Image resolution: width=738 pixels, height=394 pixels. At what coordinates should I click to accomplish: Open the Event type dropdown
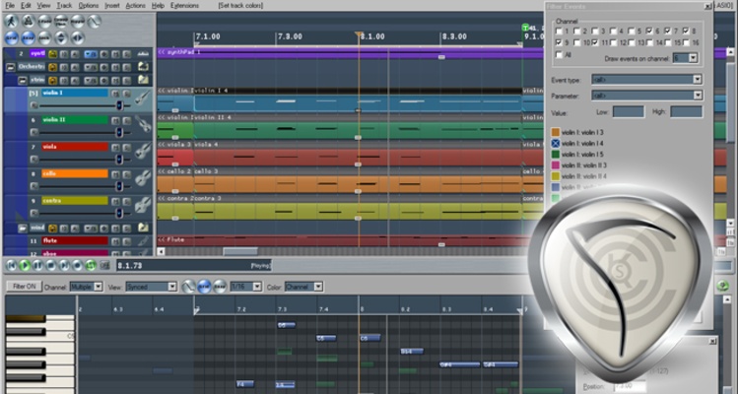[x=697, y=78]
